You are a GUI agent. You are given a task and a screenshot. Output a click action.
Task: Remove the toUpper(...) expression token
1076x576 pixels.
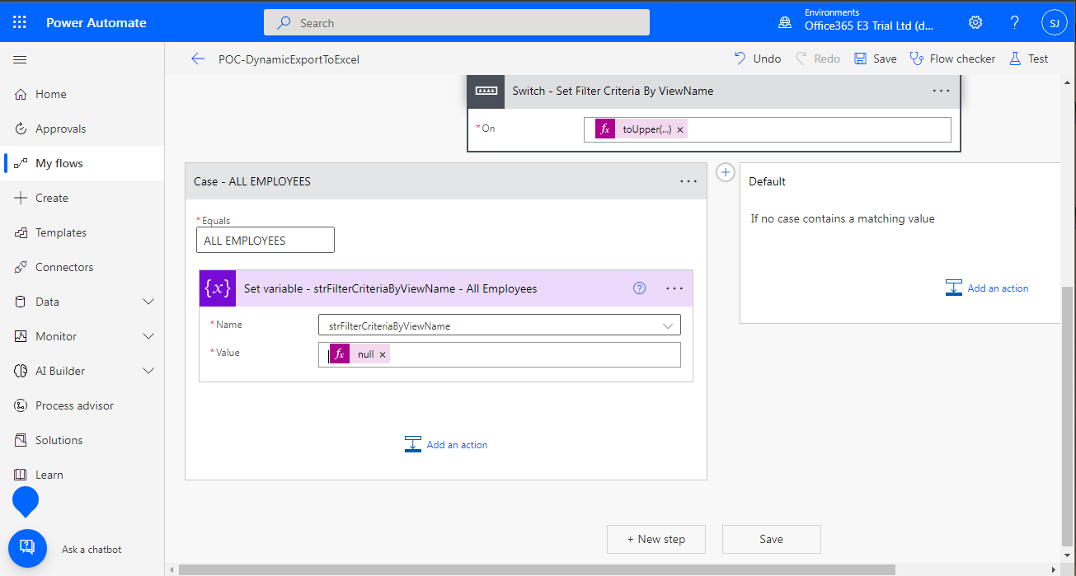tap(679, 130)
